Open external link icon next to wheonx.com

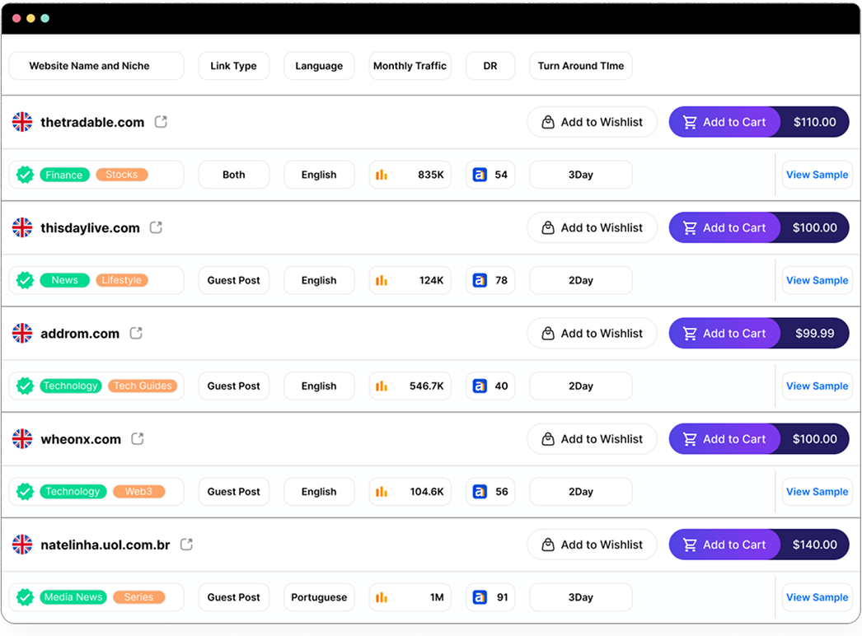[x=138, y=438]
